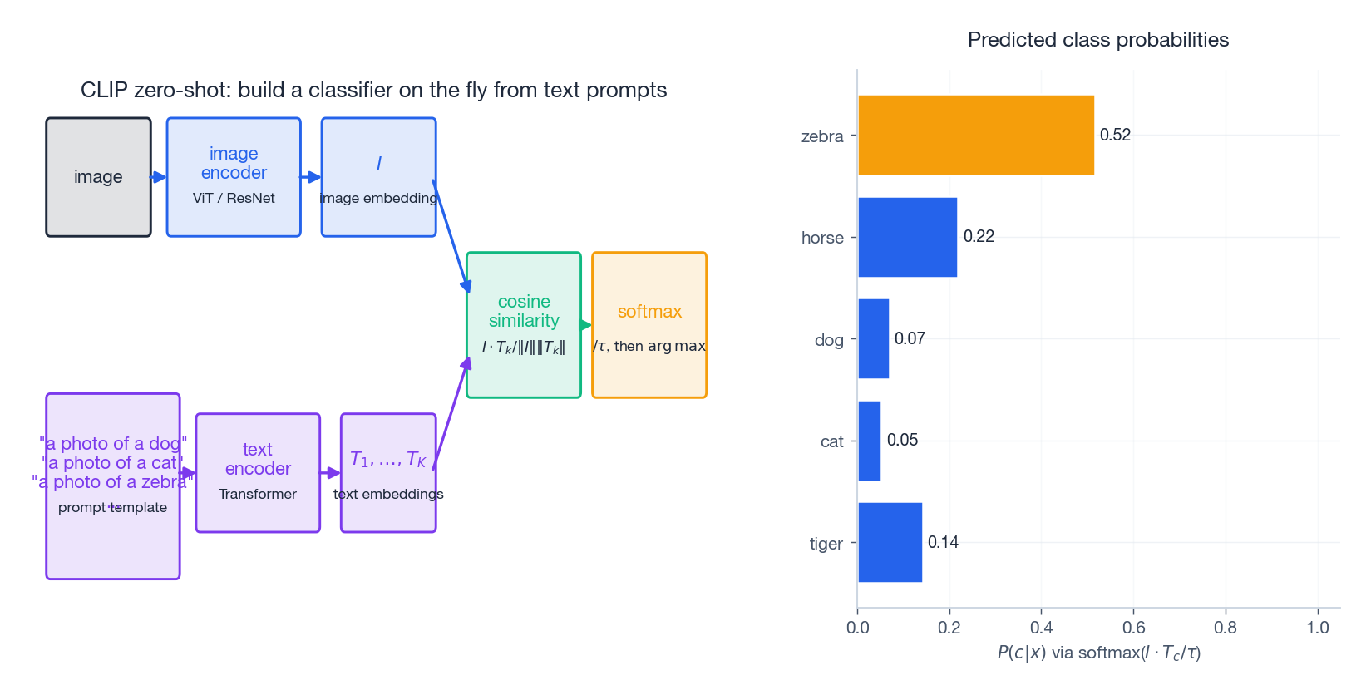Click the gray image input box
The width and height of the screenshot is (1371, 695).
(98, 177)
